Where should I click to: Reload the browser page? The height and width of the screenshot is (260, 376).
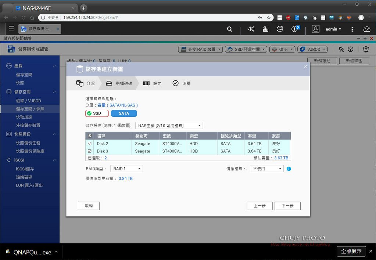point(24,18)
